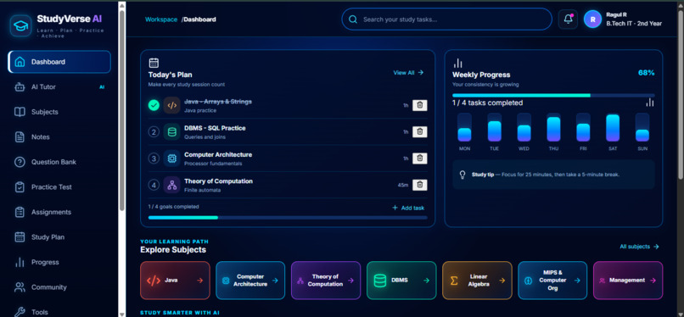Click the Workspace breadcrumb link

point(161,19)
